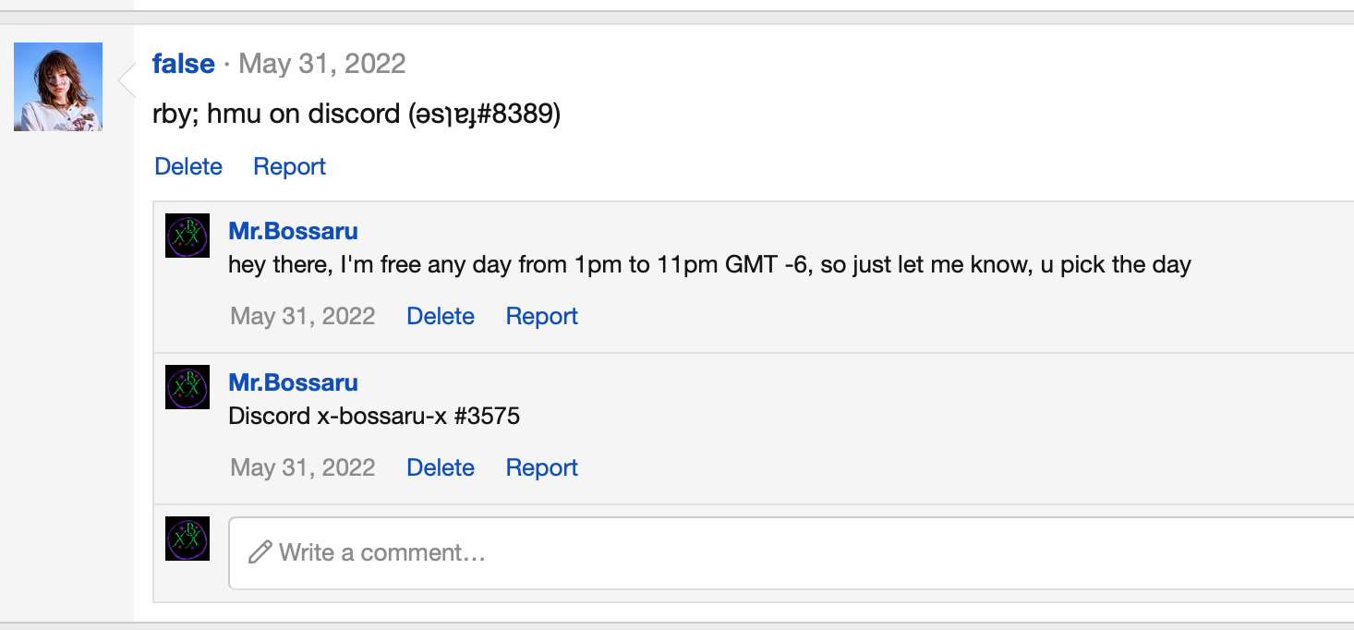
Task: Click the date under the GMT -6 comment
Action: [303, 316]
